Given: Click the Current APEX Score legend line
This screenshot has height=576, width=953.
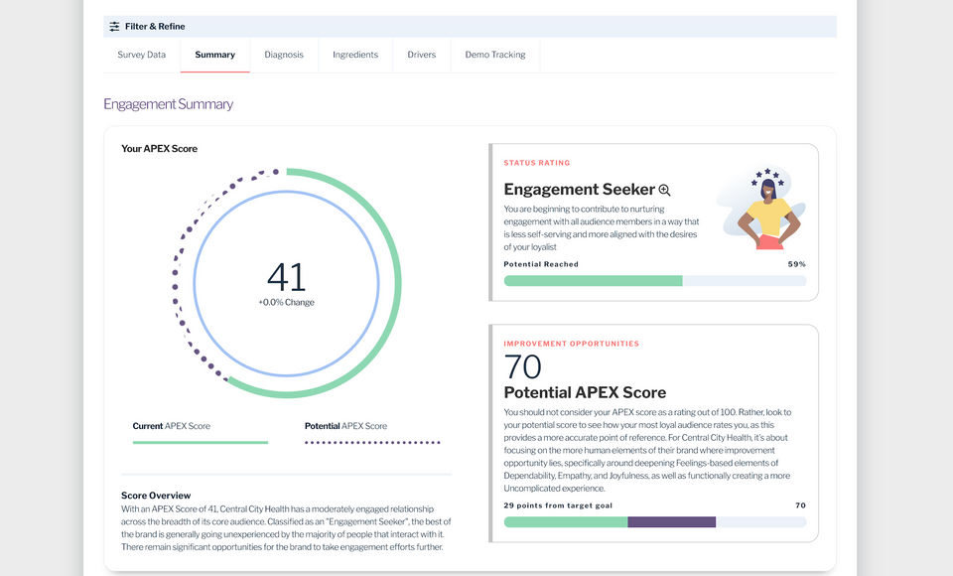Looking at the screenshot, I should pos(201,442).
